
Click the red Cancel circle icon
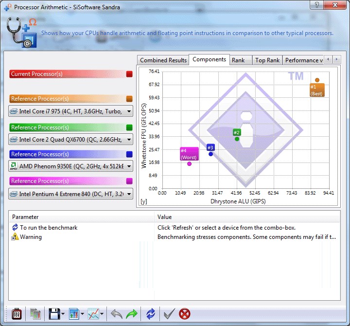[x=185, y=314]
